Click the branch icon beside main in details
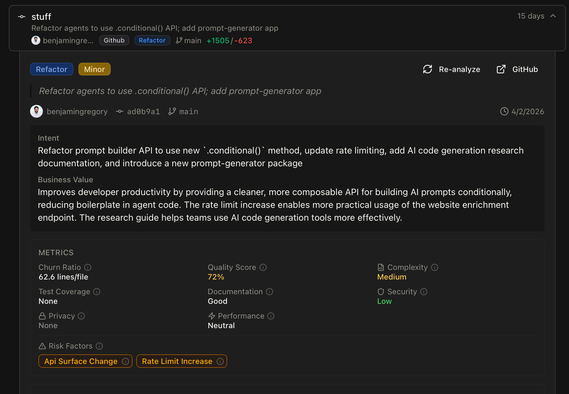This screenshot has width=569, height=394. click(172, 111)
